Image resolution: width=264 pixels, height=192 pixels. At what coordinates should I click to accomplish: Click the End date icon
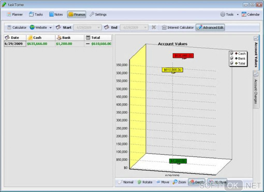107,27
